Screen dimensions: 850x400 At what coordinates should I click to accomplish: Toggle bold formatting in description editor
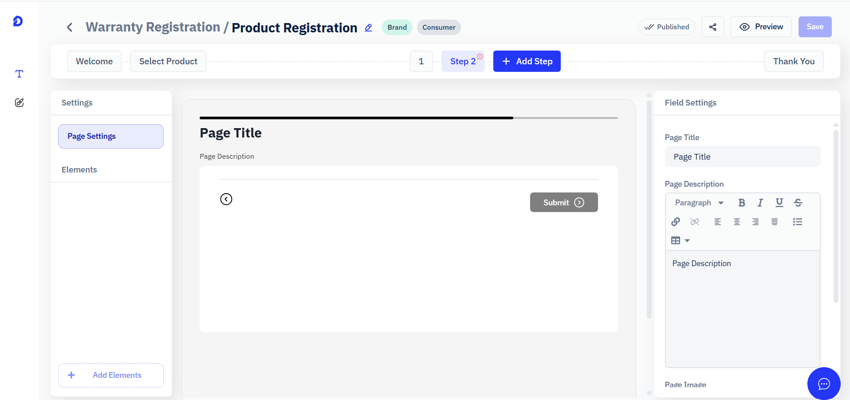741,203
